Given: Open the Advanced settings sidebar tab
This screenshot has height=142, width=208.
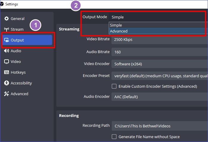Looking at the screenshot, I should [27, 94].
